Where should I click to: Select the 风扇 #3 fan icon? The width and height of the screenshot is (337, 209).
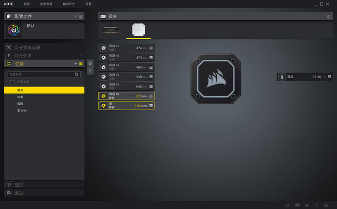point(104,67)
